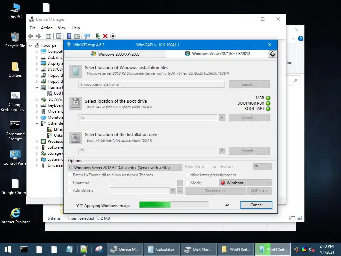Open This PC desktop icon

click(x=15, y=11)
